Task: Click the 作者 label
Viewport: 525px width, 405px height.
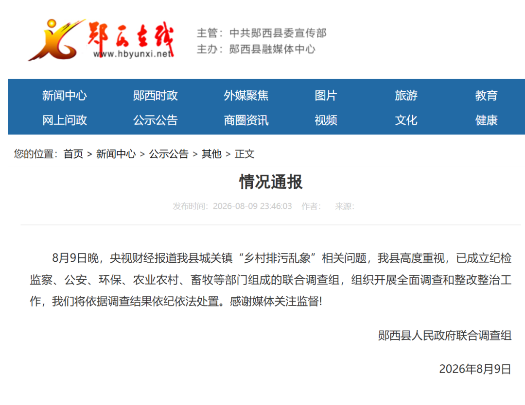Action: 311,206
